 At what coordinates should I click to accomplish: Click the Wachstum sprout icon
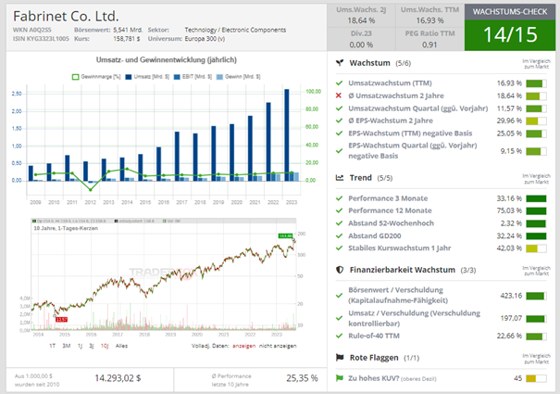340,63
